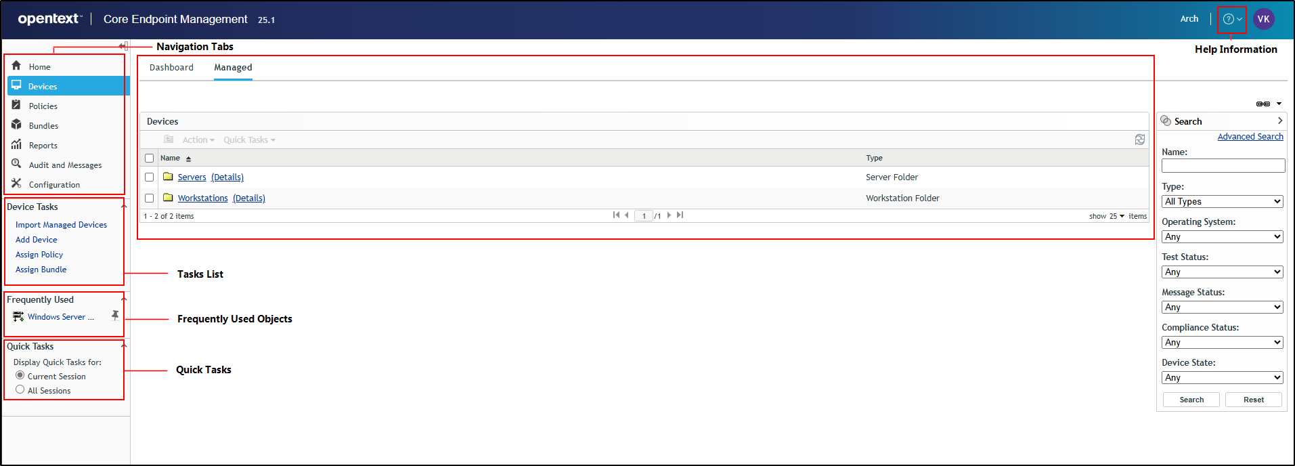The image size is (1295, 466).
Task: Select the All Sessions radio button
Action: 20,389
